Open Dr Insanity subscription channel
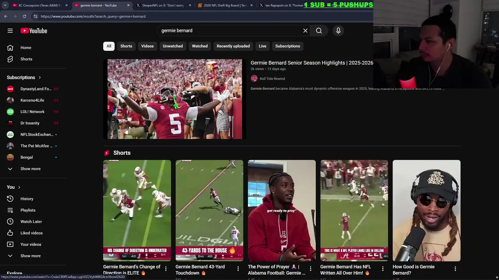The image size is (499, 280). click(x=33, y=123)
